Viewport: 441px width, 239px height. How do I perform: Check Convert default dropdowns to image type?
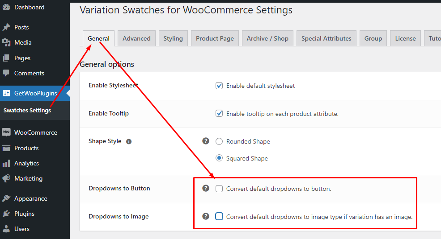219,216
